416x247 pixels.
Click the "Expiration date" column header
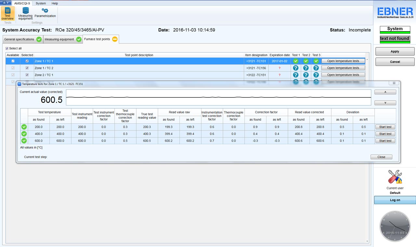click(x=279, y=55)
